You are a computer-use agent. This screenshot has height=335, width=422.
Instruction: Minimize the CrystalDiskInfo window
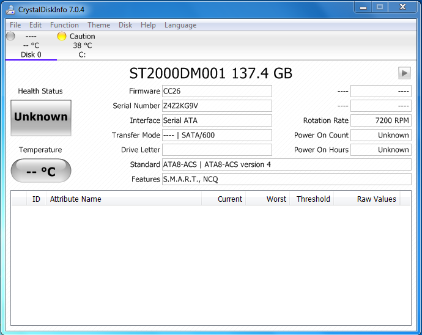(x=363, y=7)
